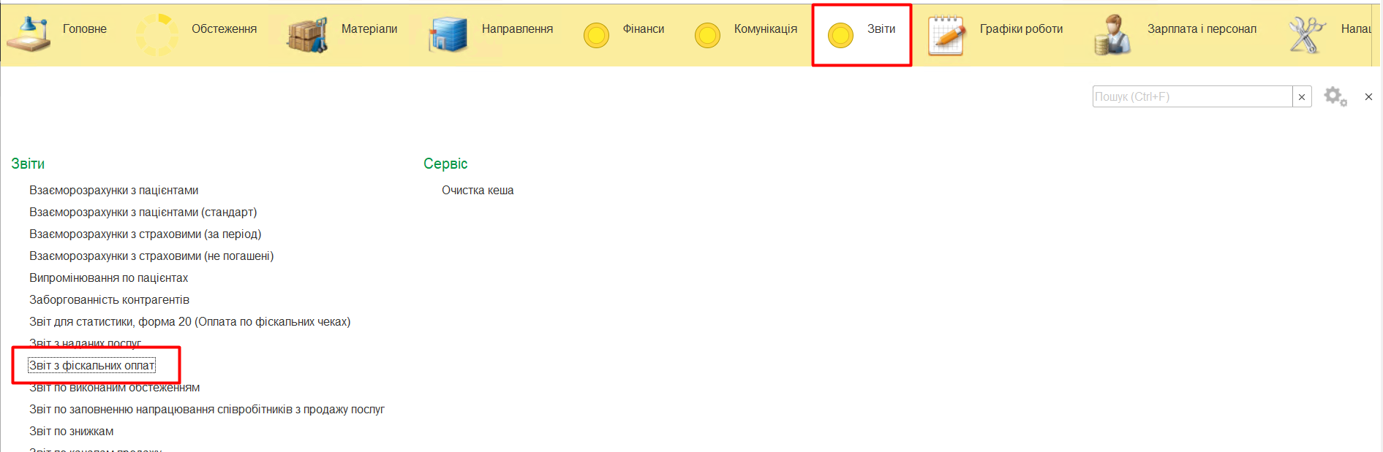Open the tools wrench icon section
The image size is (1383, 452).
(x=1306, y=35)
